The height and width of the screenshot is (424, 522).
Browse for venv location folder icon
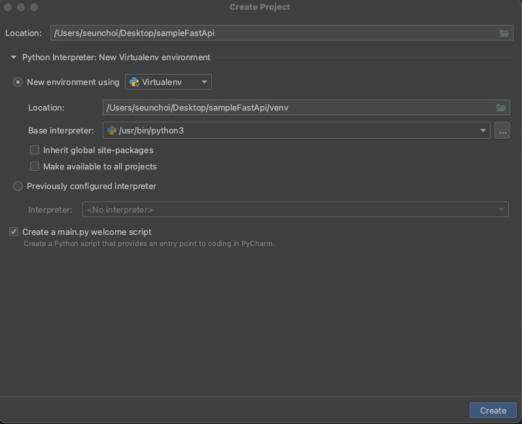pos(501,107)
